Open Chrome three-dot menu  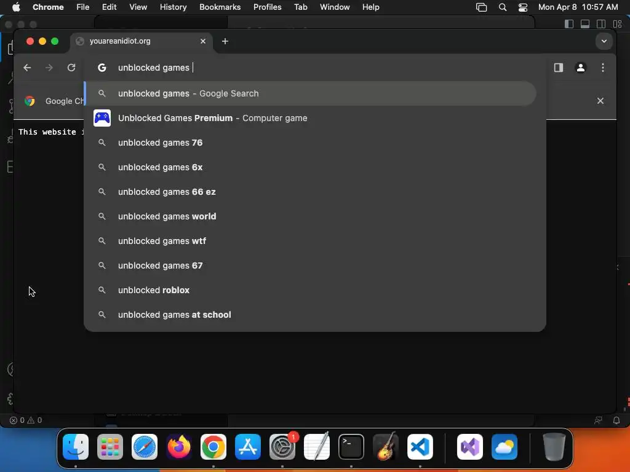pos(603,68)
